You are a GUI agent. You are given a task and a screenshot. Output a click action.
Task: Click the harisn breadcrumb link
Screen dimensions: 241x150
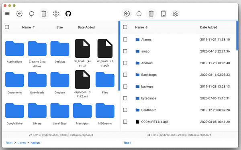[35, 143]
